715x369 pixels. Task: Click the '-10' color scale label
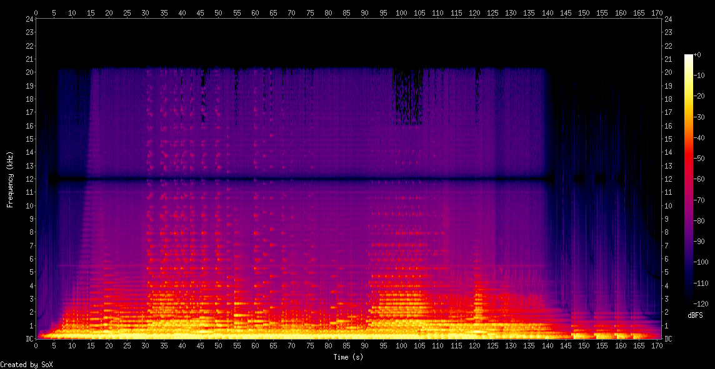pos(699,75)
